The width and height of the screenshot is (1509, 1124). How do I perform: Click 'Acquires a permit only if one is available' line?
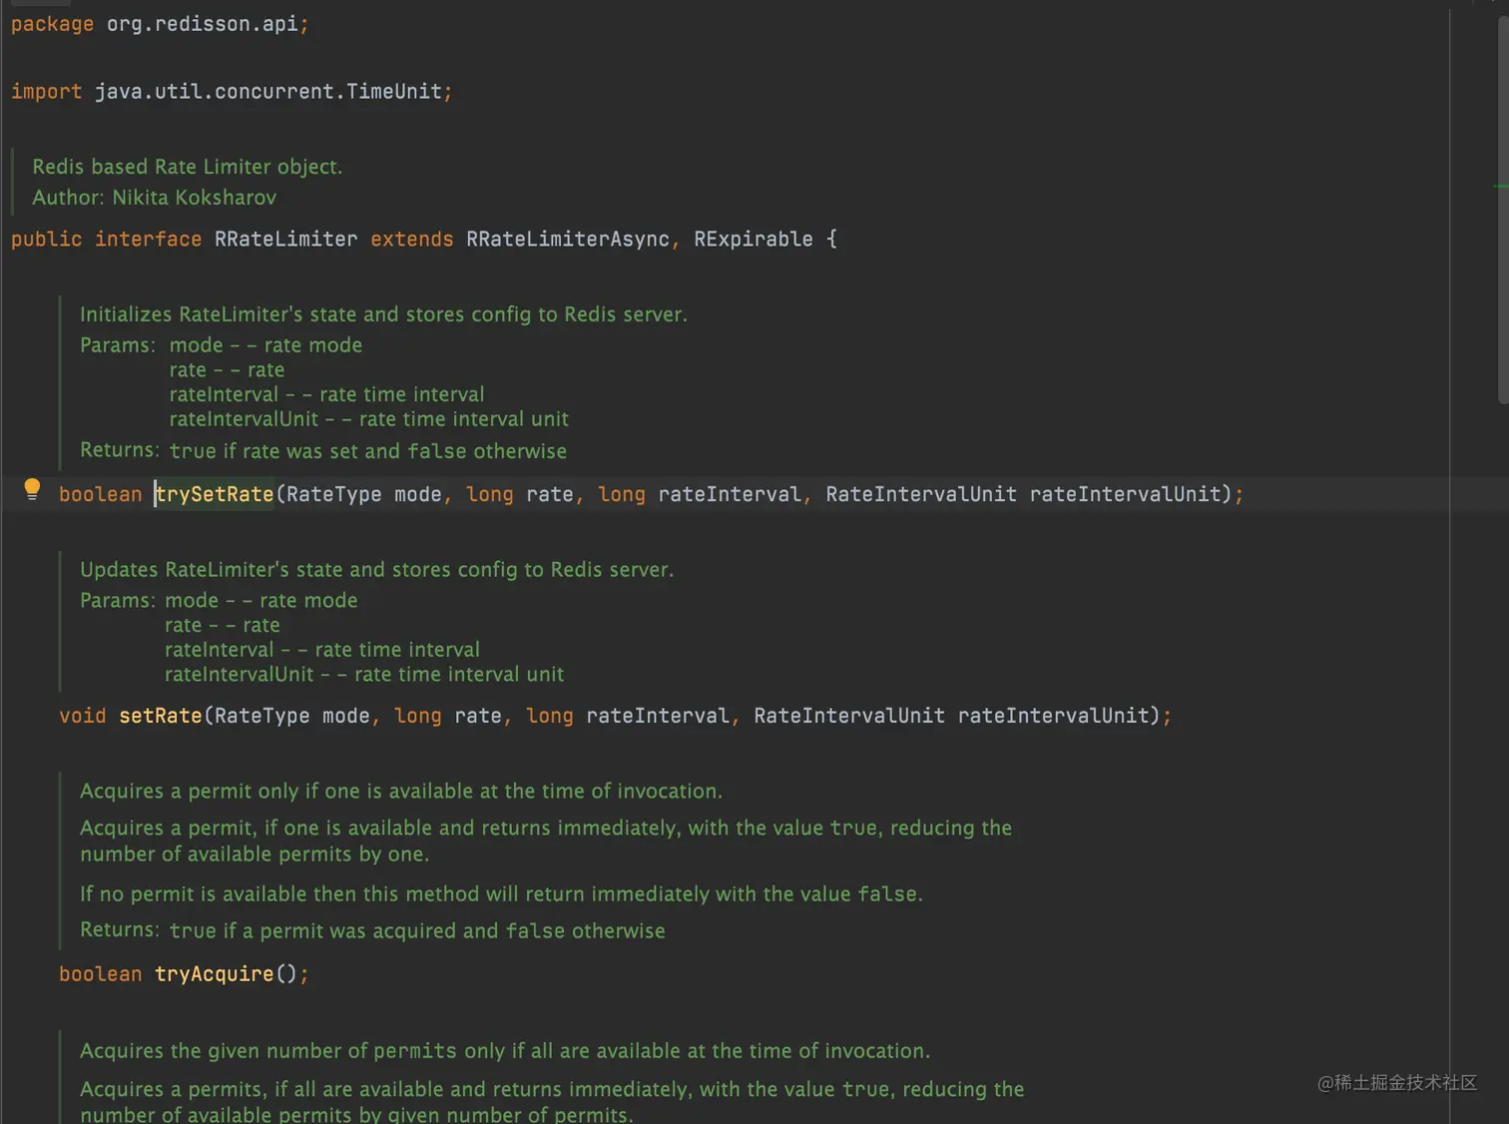401,792
